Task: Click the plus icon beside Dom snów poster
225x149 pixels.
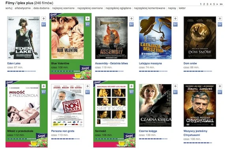Action: (220, 19)
